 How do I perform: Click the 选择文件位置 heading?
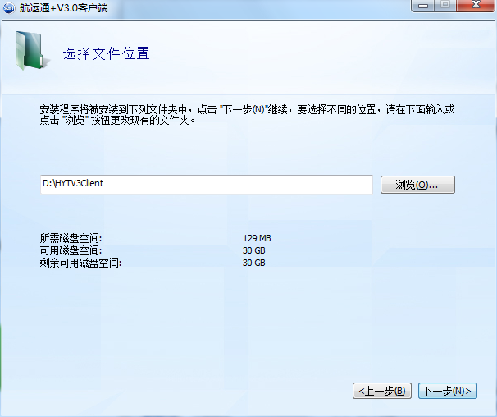(x=107, y=54)
